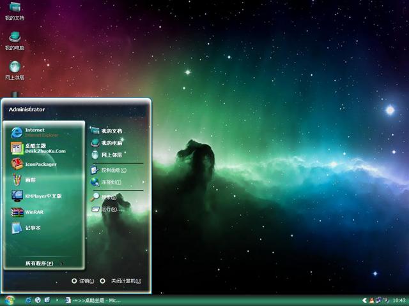Click the 关闭计算机(U) shut down button
The image size is (409, 306).
tap(121, 281)
